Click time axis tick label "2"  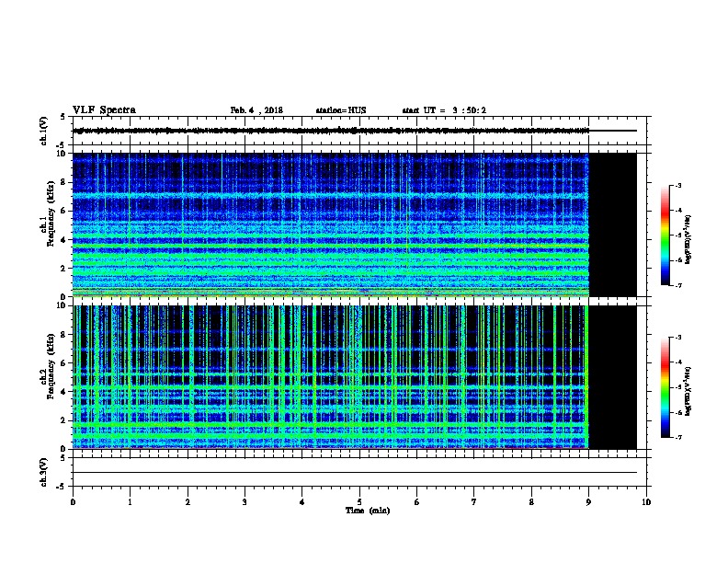coord(188,502)
